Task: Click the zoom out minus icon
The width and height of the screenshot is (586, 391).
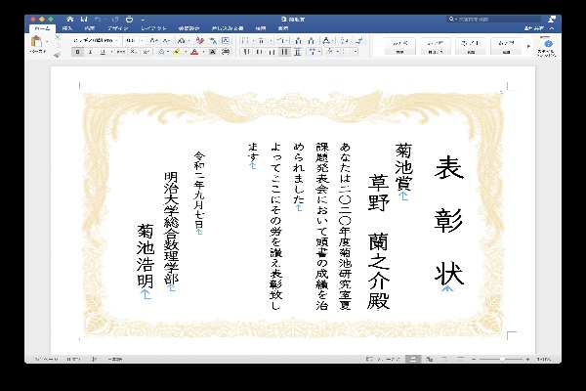Action: [x=474, y=359]
